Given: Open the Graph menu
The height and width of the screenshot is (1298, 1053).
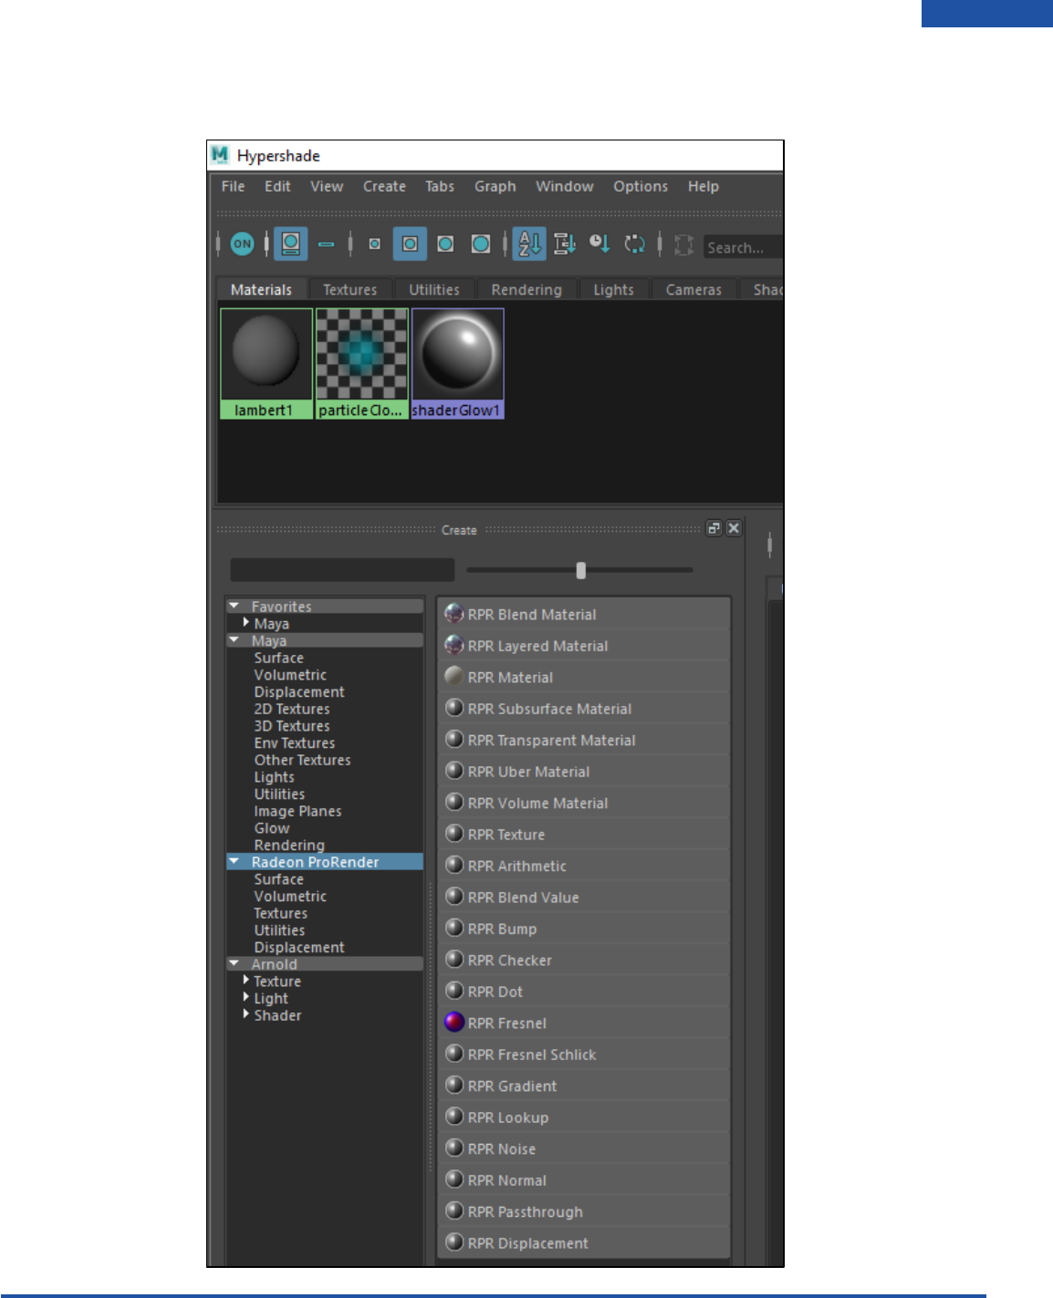Looking at the screenshot, I should coord(495,186).
